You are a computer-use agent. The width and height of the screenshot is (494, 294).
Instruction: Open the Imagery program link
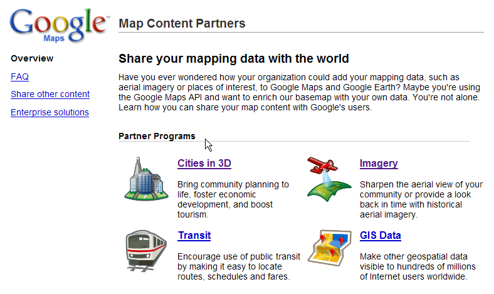click(x=379, y=163)
